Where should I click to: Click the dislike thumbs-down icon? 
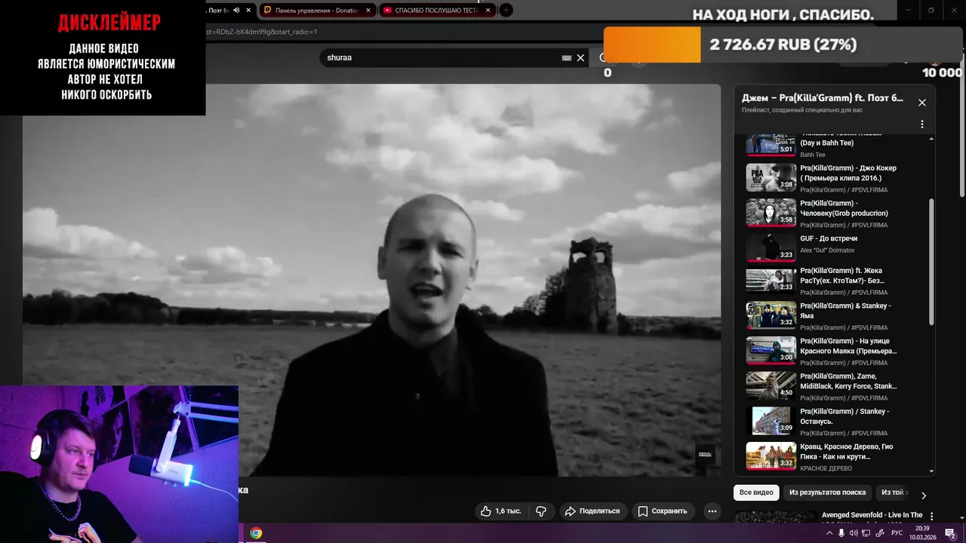[541, 511]
